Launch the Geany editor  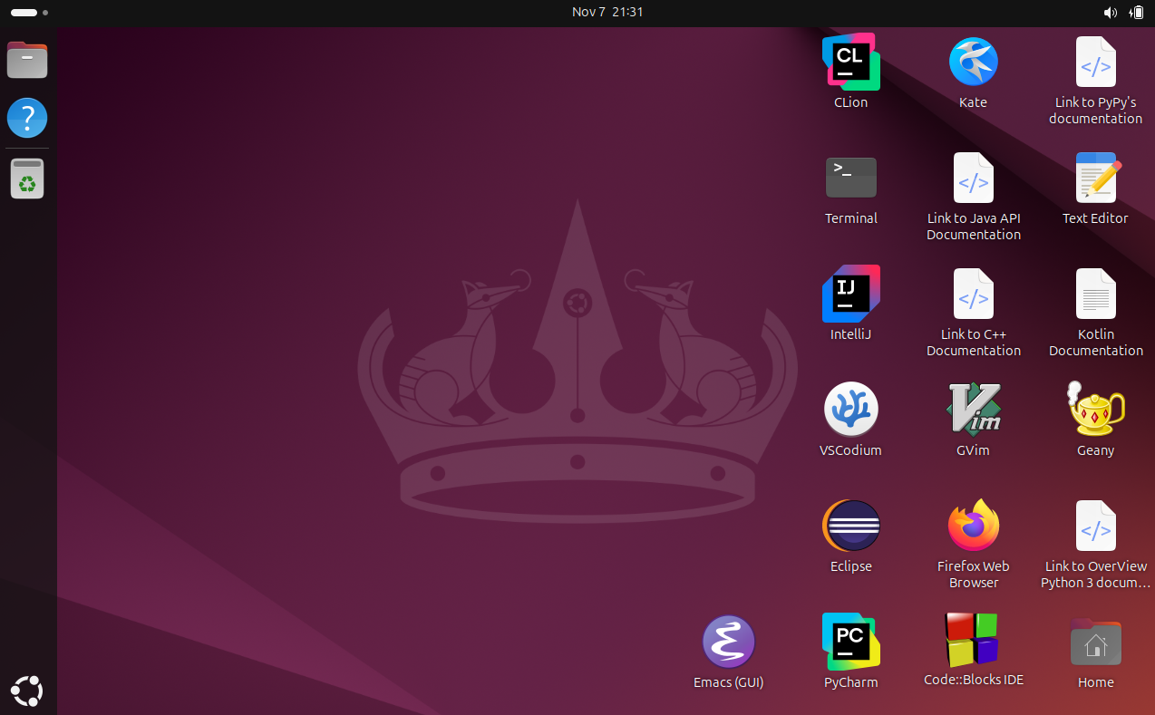tap(1095, 409)
